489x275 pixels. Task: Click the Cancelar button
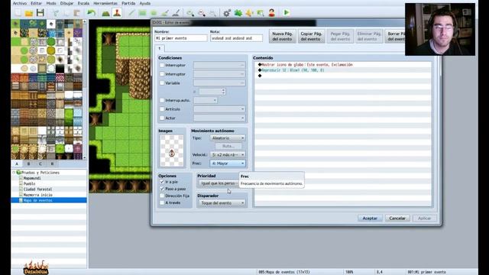point(397,218)
